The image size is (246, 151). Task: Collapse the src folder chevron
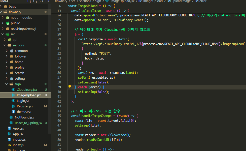(x=3, y=34)
